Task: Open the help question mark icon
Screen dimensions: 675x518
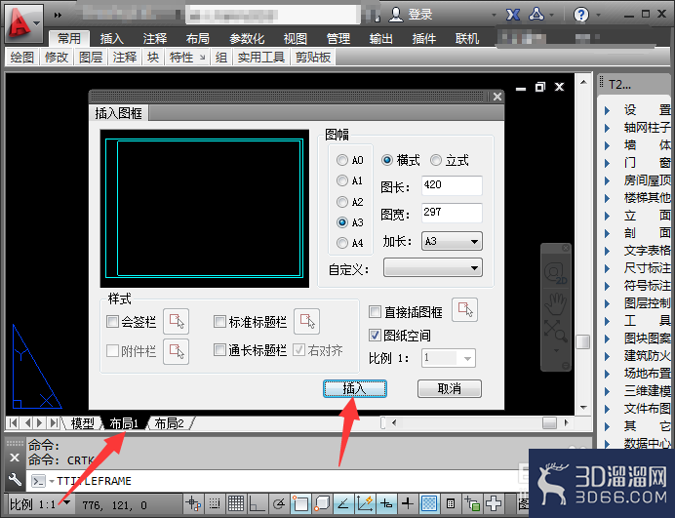Action: [x=580, y=15]
